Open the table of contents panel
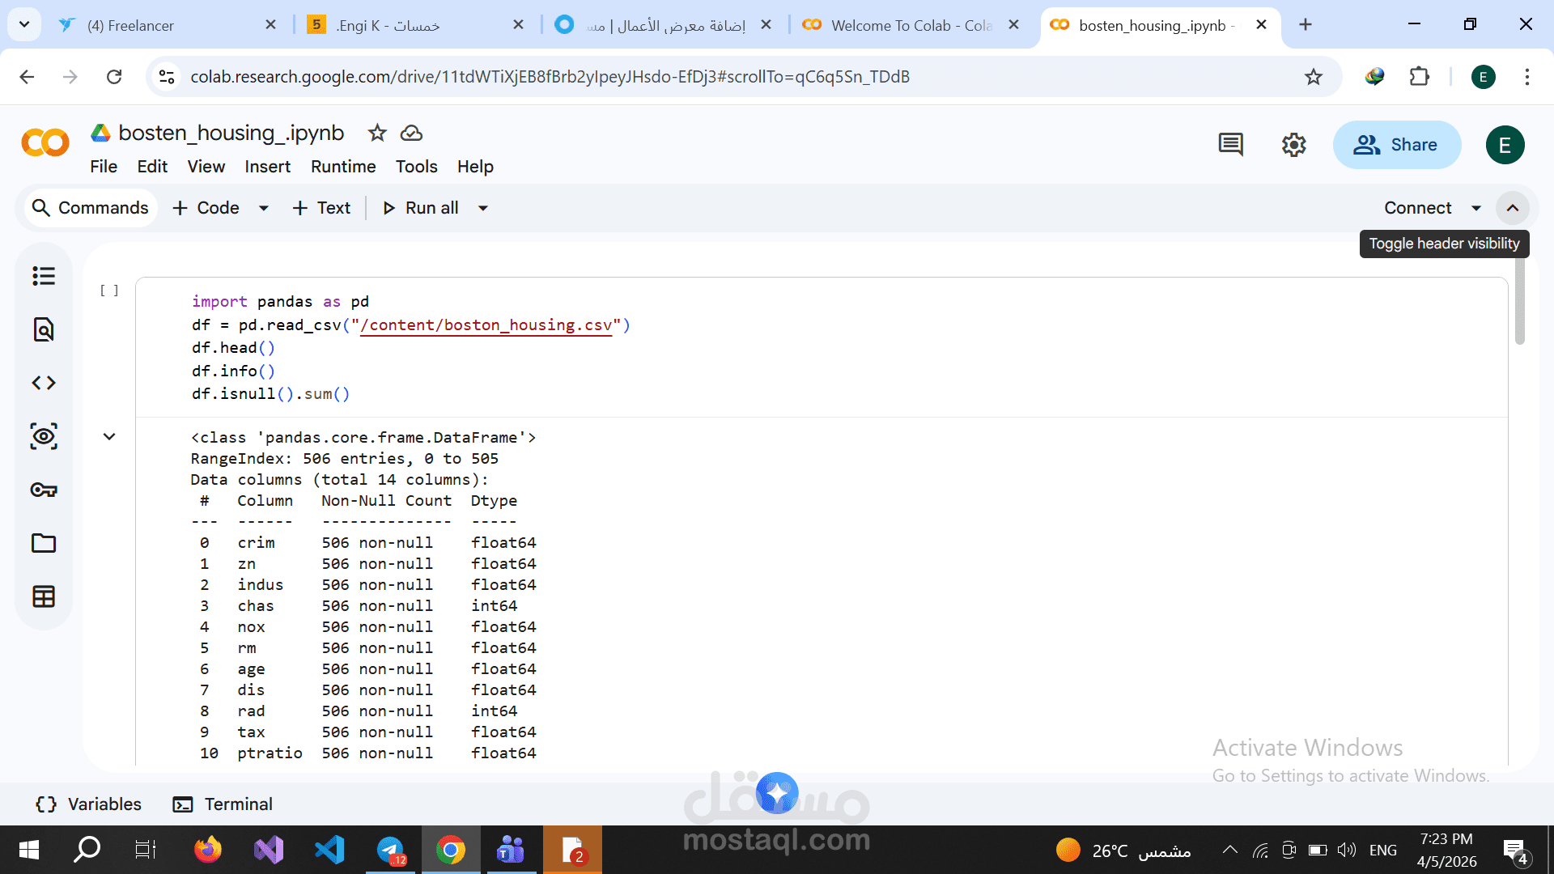This screenshot has width=1554, height=874. pyautogui.click(x=43, y=276)
